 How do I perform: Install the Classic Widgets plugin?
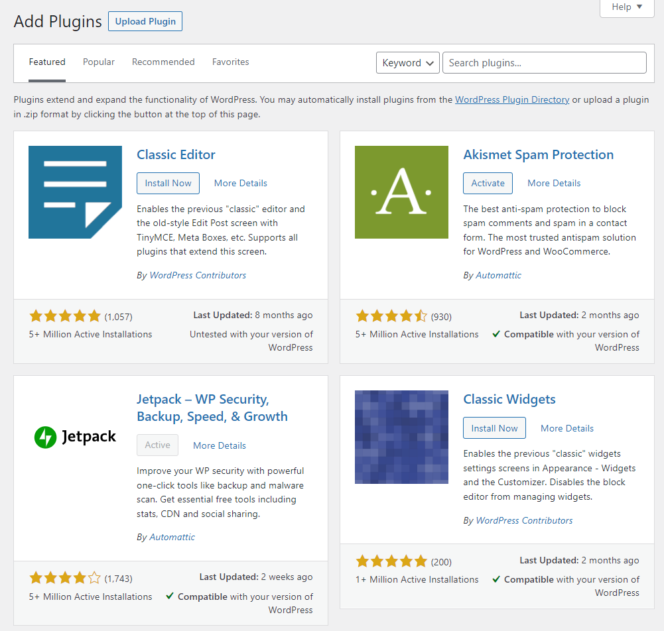click(x=495, y=428)
